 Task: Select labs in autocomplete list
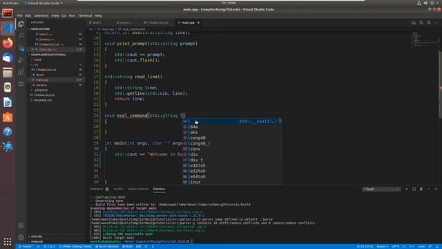(232, 132)
